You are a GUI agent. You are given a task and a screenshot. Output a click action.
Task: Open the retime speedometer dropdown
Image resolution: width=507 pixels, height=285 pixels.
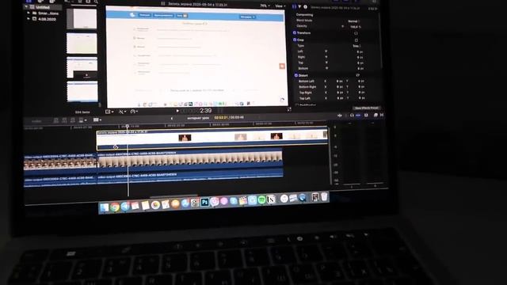(134, 112)
